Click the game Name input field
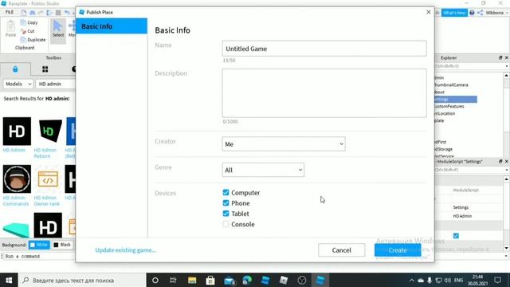This screenshot has width=510, height=287. pyautogui.click(x=324, y=49)
